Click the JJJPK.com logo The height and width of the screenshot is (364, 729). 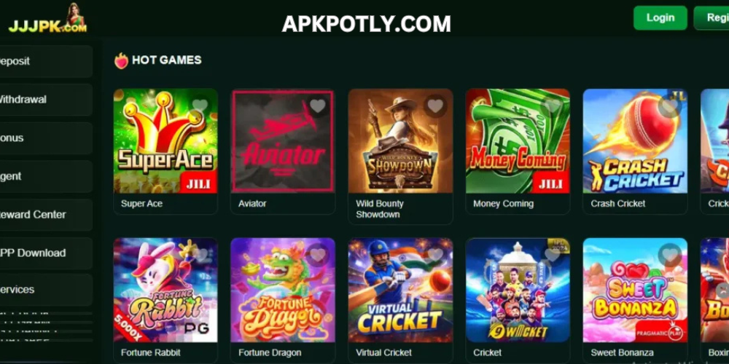pos(47,19)
